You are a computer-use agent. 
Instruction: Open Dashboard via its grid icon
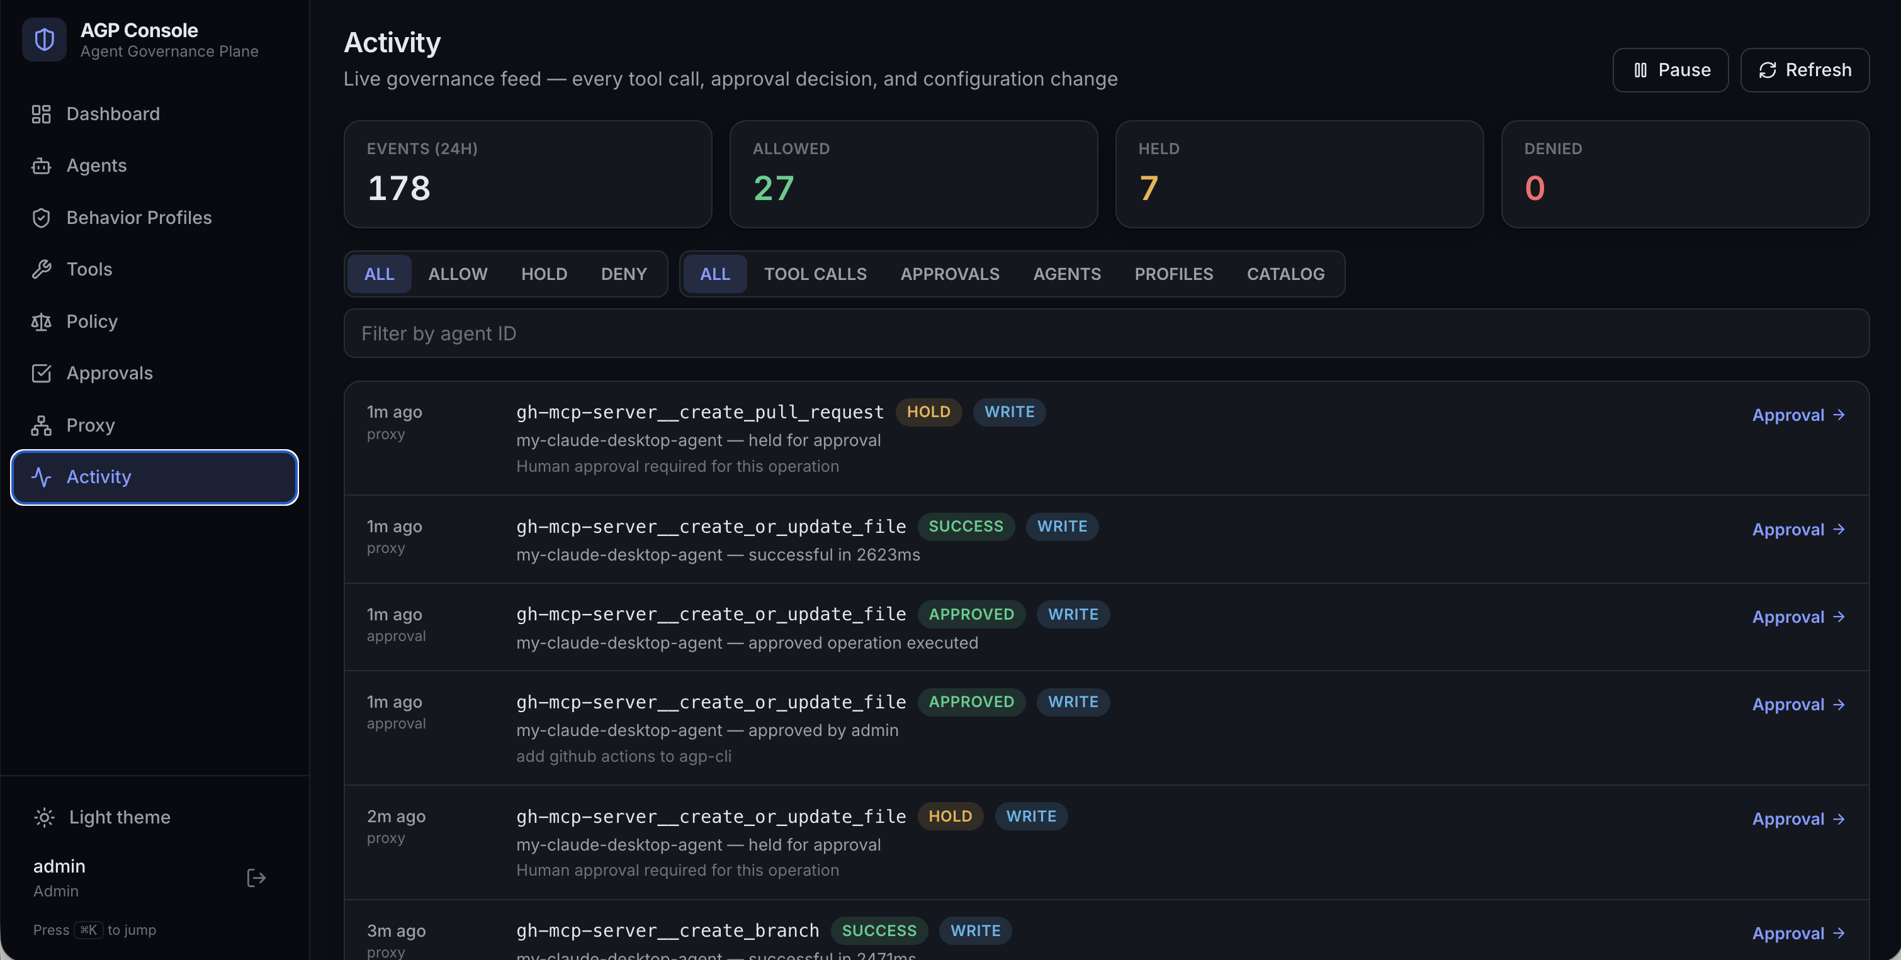(42, 113)
